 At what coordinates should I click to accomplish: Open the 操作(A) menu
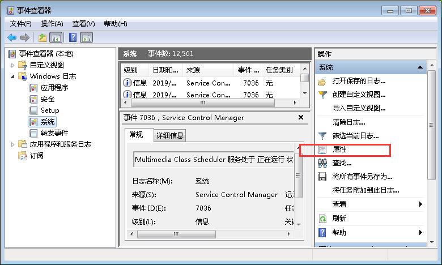click(52, 24)
